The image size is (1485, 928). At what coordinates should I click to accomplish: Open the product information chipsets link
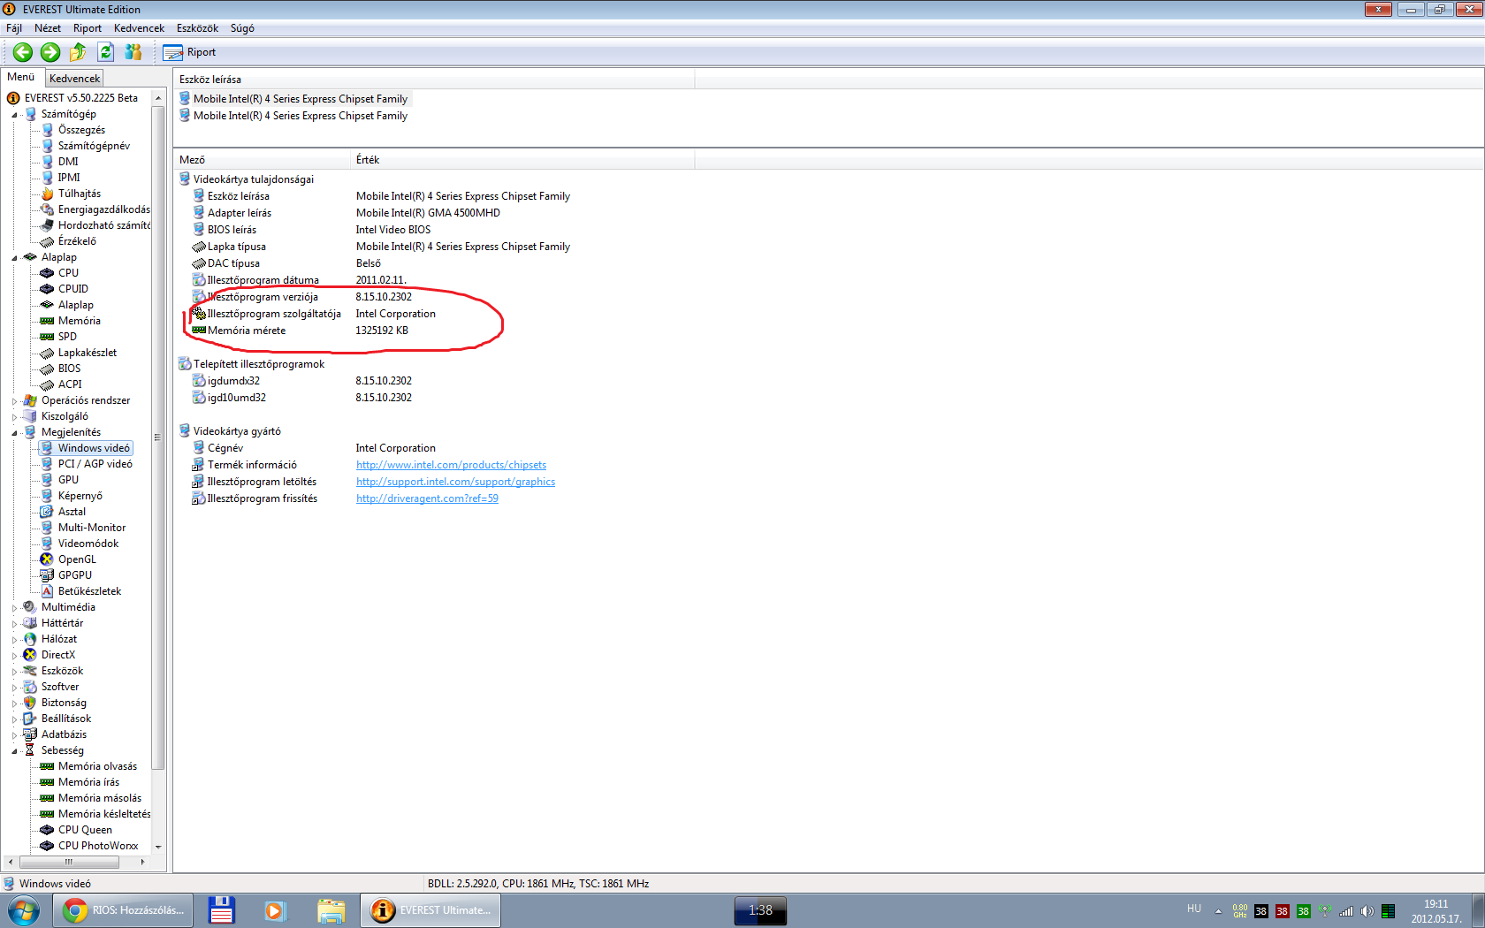coord(451,465)
